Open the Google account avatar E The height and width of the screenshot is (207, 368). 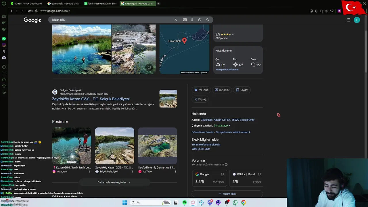click(357, 20)
